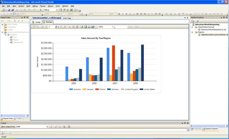Open the Debug configuration dropdown

tap(57, 10)
